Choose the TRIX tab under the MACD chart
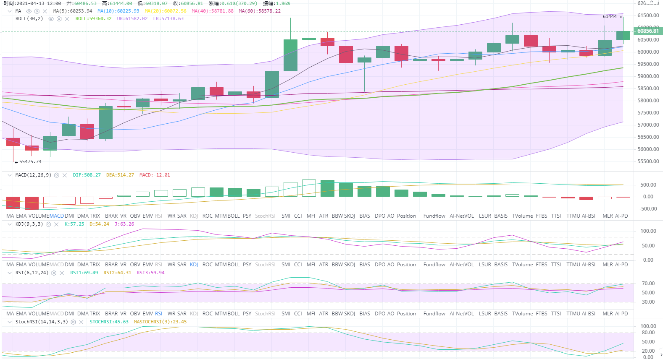Screen dimensions: 663x359 (x=95, y=216)
